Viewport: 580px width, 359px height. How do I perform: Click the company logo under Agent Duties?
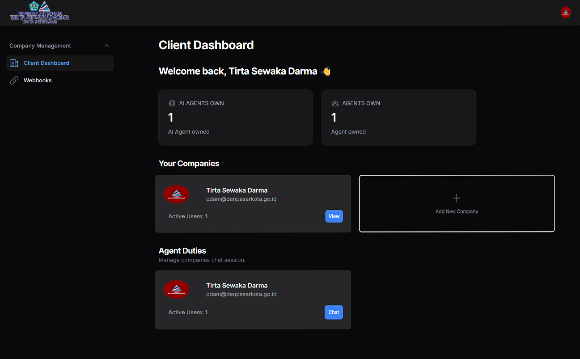176,289
